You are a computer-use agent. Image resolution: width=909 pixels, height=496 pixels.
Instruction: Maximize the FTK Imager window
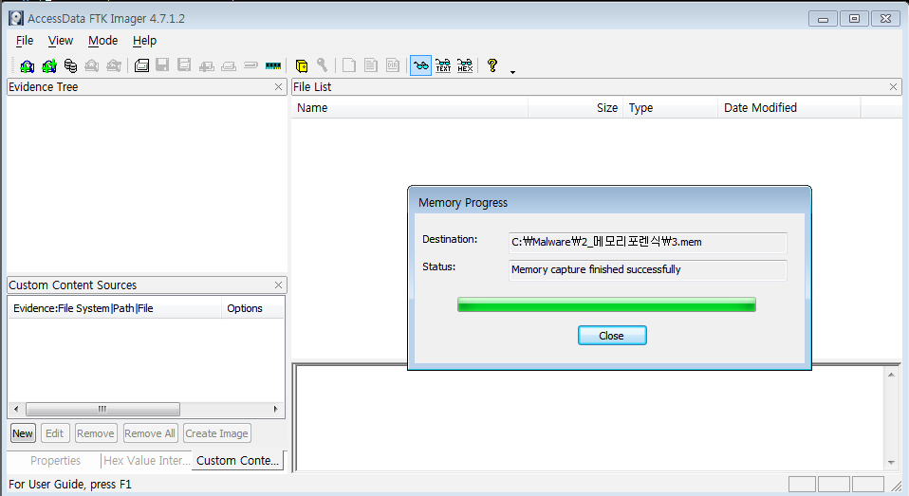pos(854,19)
